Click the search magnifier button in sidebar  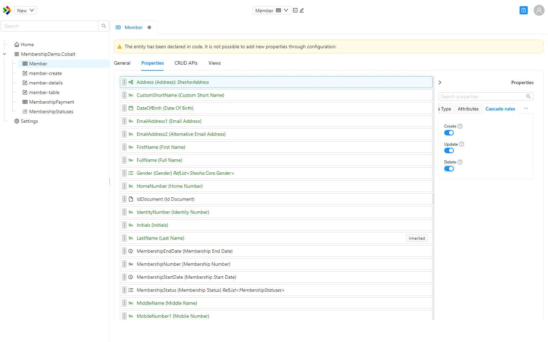(x=104, y=26)
